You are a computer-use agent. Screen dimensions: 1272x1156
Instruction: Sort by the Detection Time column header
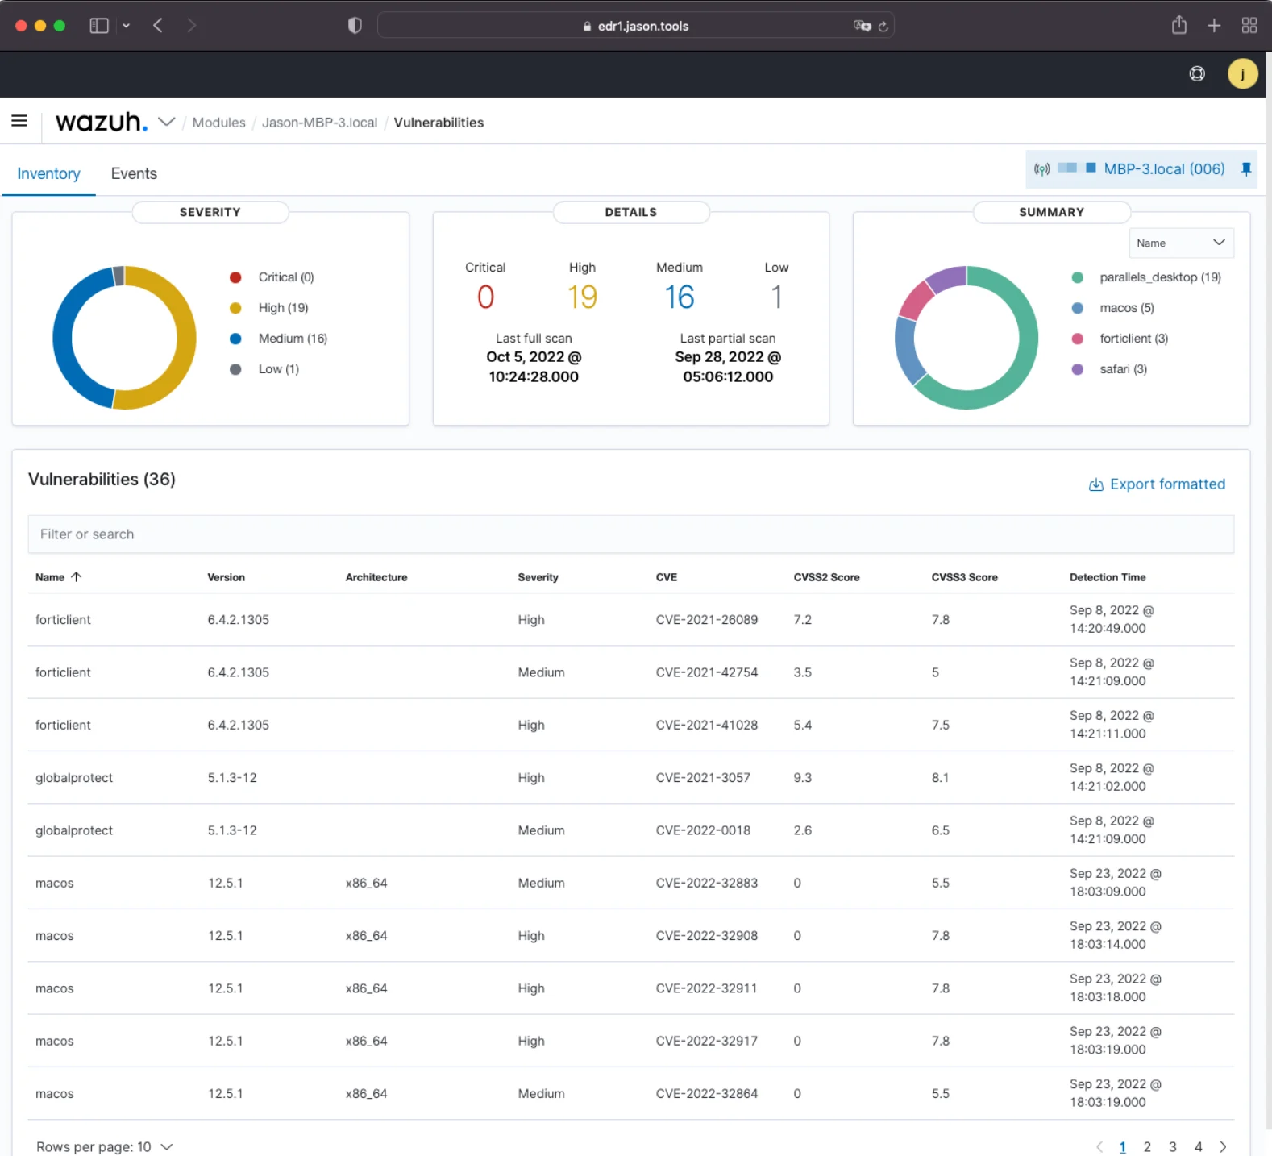(1108, 577)
